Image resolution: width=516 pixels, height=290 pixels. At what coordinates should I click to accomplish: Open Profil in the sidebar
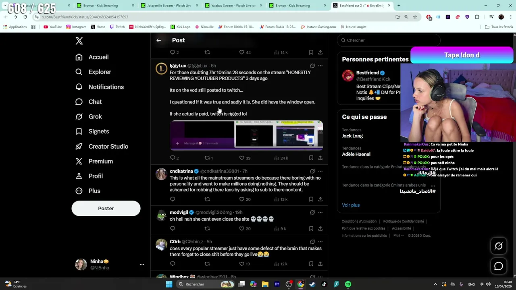click(x=89, y=176)
